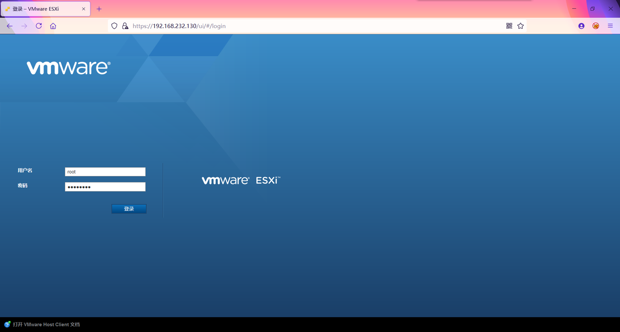The image size is (620, 332).
Task: Open the Firefox account icon
Action: (581, 26)
